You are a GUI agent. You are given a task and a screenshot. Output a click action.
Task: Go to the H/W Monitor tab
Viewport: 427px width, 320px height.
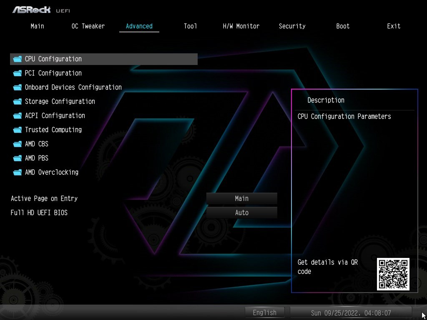pos(241,26)
